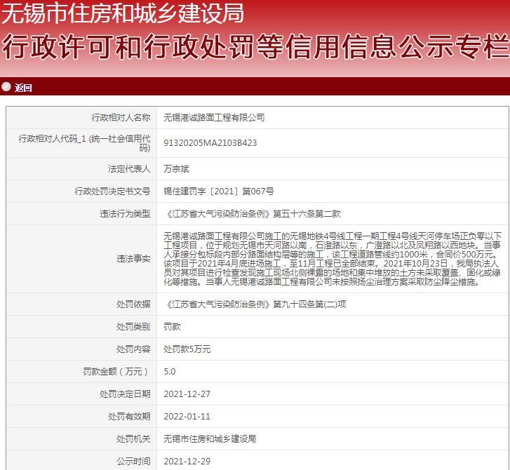Click the label 罚款金额（万元）
Viewport: 510px width, 470px height.
(116, 372)
